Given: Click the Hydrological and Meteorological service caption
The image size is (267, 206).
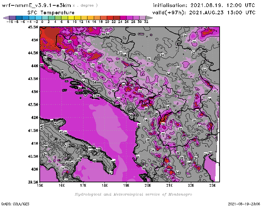Looking at the screenshot, I should (x=133, y=194).
